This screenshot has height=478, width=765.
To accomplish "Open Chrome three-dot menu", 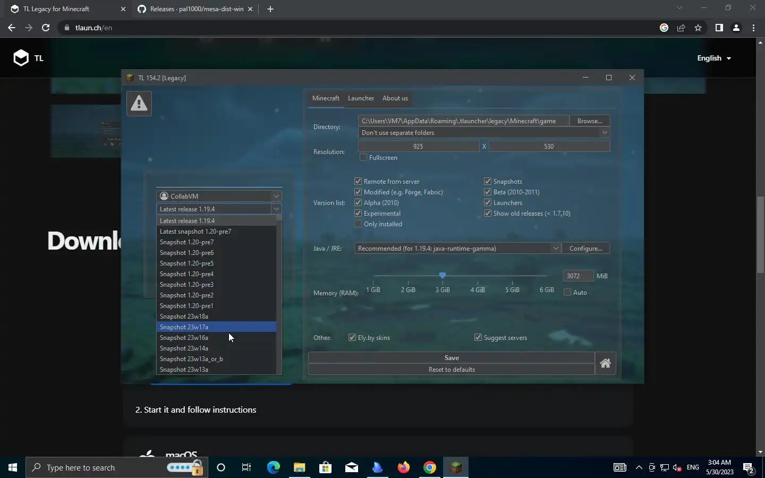I will pos(753,28).
